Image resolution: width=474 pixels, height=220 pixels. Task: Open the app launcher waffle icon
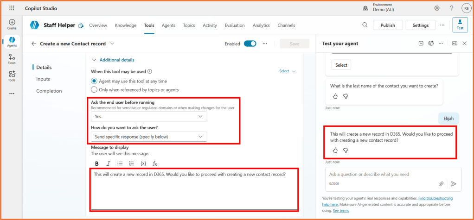(x=12, y=8)
